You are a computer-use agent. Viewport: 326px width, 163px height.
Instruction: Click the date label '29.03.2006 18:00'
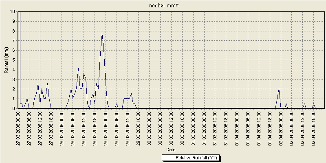139,128
